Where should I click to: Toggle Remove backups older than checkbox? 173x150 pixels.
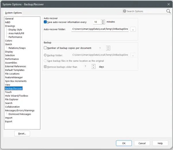tap(45, 67)
